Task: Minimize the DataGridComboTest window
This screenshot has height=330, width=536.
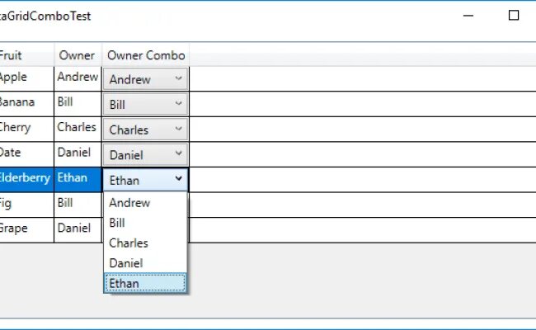Action: point(468,15)
